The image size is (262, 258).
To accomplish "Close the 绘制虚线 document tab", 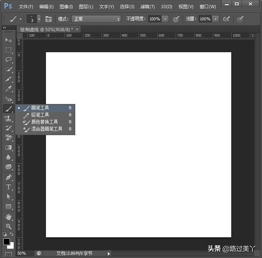I will point(77,29).
